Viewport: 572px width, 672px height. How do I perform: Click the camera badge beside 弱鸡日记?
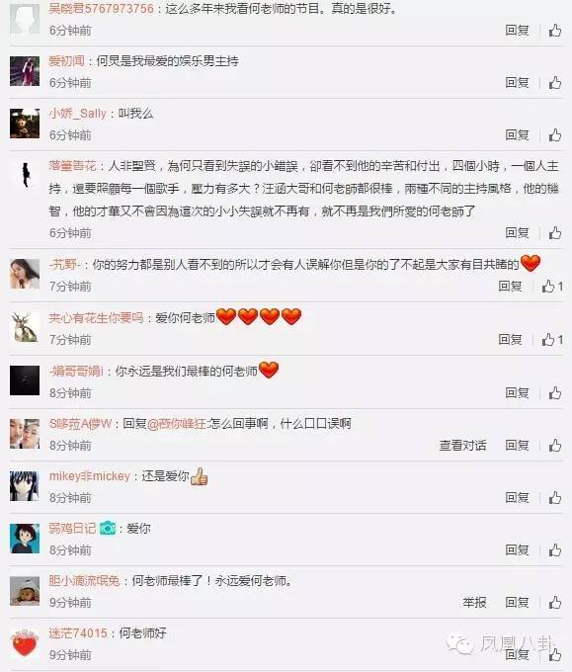coord(108,528)
